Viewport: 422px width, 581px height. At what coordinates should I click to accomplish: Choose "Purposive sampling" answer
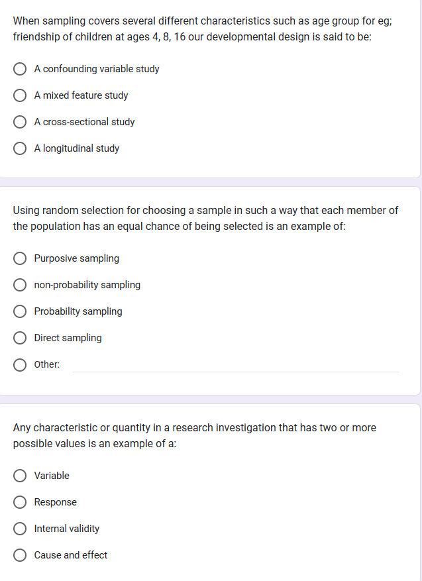21,258
